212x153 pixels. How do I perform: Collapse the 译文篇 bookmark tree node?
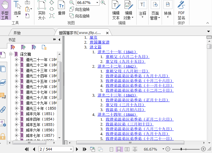pos(11,54)
